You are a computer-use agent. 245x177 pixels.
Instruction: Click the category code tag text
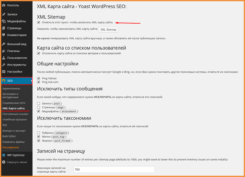click(x=61, y=133)
